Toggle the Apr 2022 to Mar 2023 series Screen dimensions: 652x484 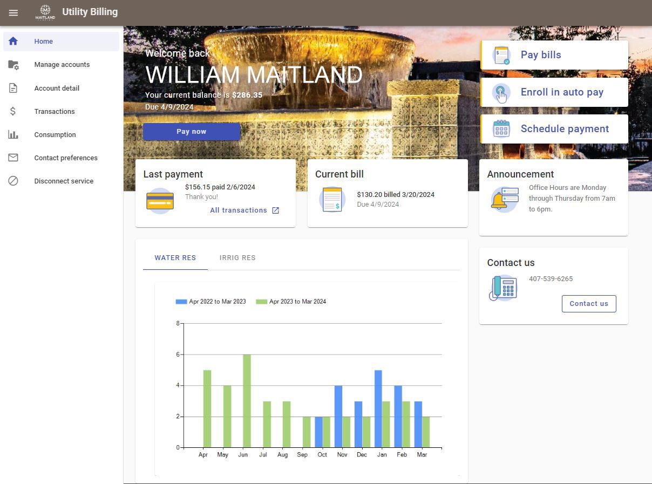[x=210, y=301]
